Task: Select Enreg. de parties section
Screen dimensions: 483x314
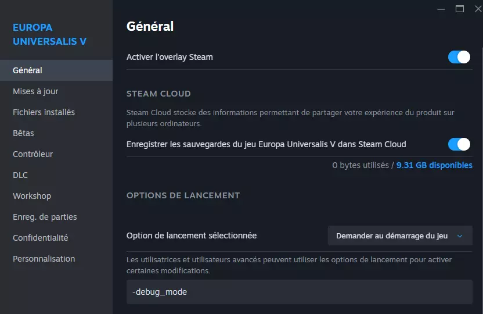Action: click(x=45, y=217)
